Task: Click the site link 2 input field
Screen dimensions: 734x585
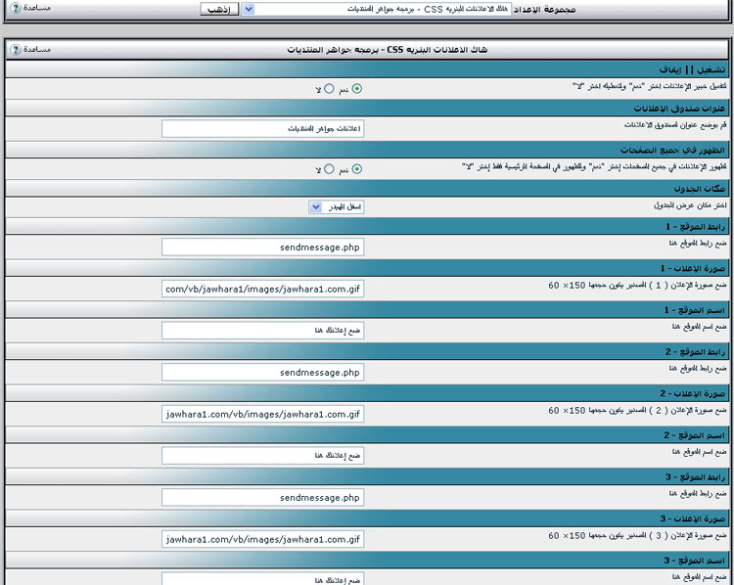Action: click(x=262, y=372)
